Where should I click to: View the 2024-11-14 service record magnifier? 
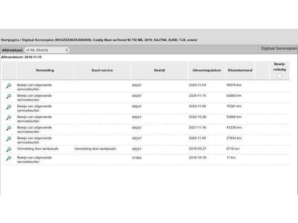(8, 96)
